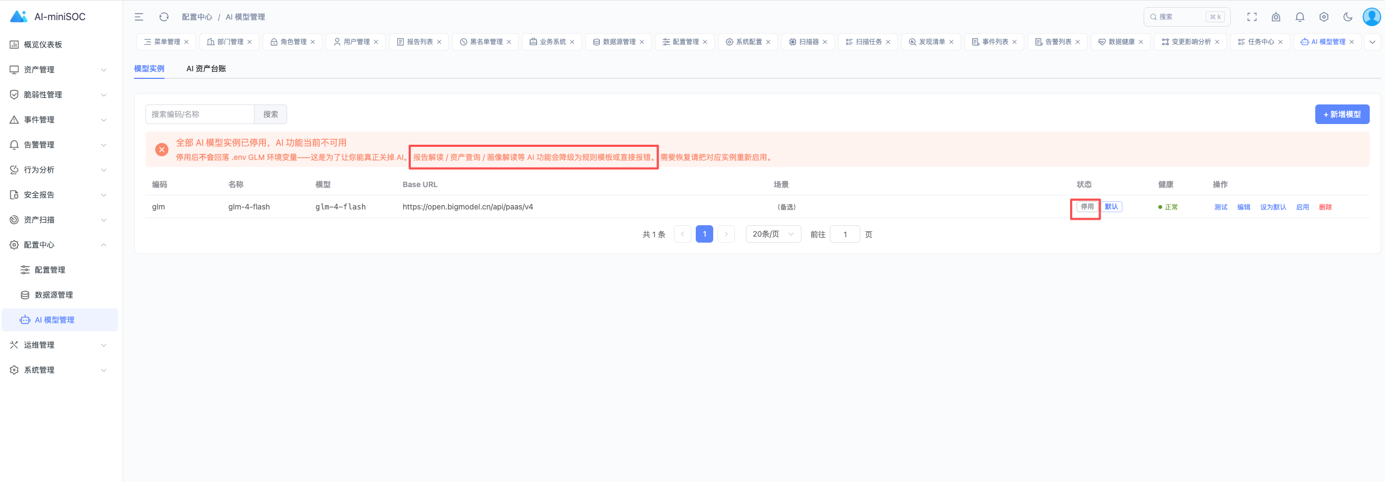Click 启用 for the glm model
The width and height of the screenshot is (1385, 482).
tap(1302, 207)
